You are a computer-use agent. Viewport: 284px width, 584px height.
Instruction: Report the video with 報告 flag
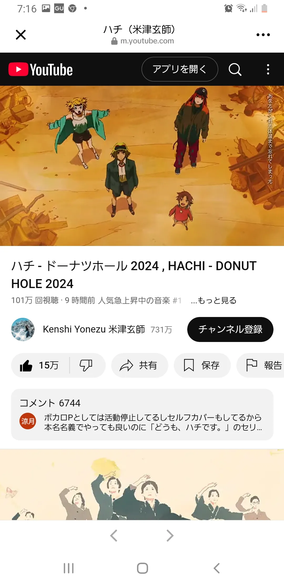click(260, 365)
